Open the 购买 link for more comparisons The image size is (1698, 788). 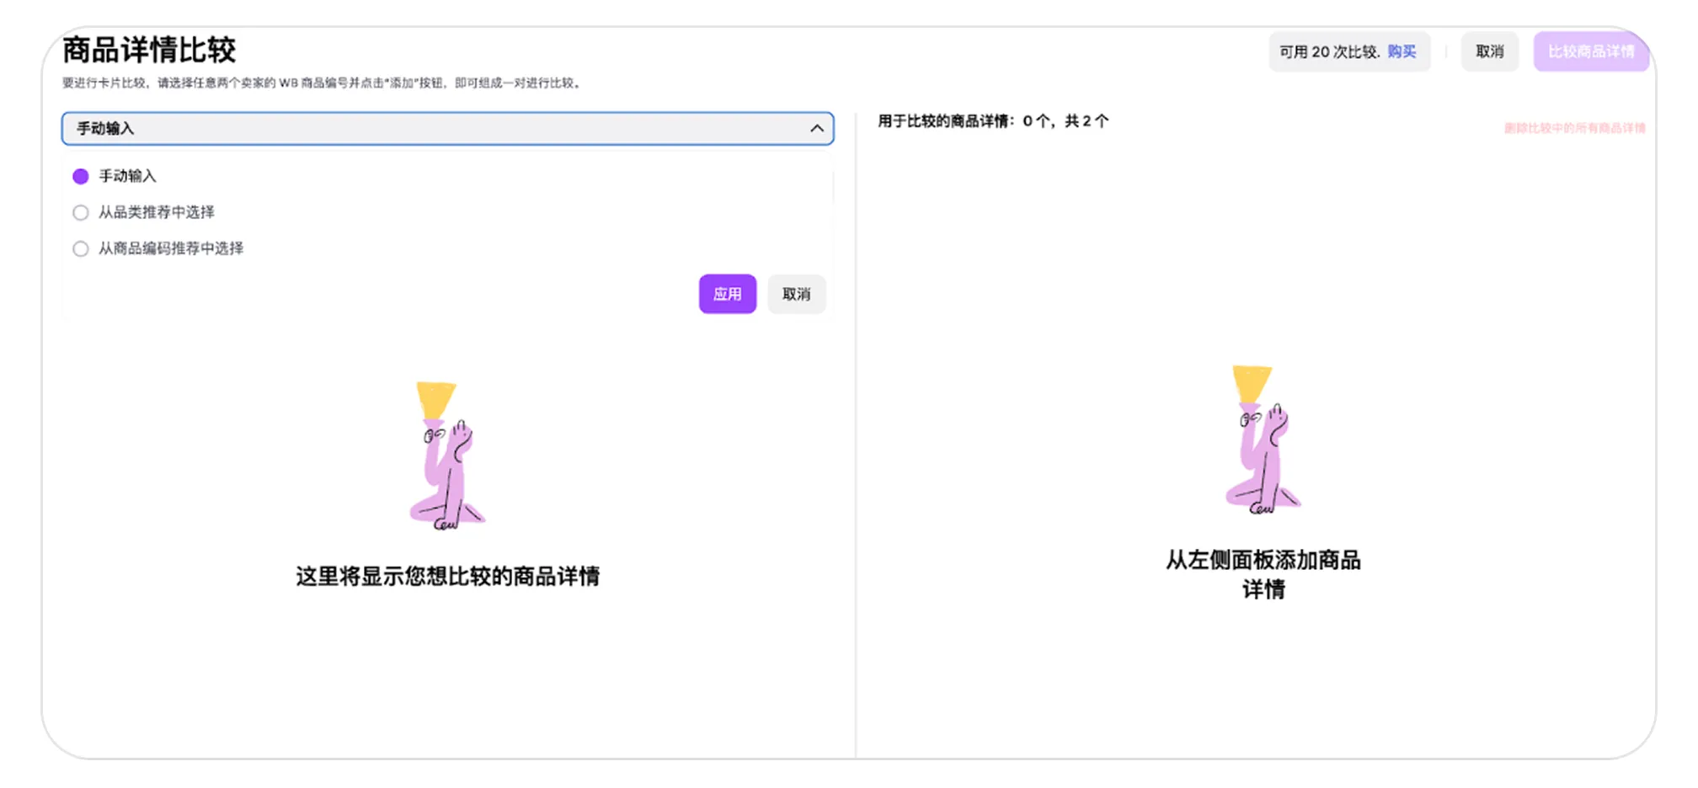[1402, 51]
